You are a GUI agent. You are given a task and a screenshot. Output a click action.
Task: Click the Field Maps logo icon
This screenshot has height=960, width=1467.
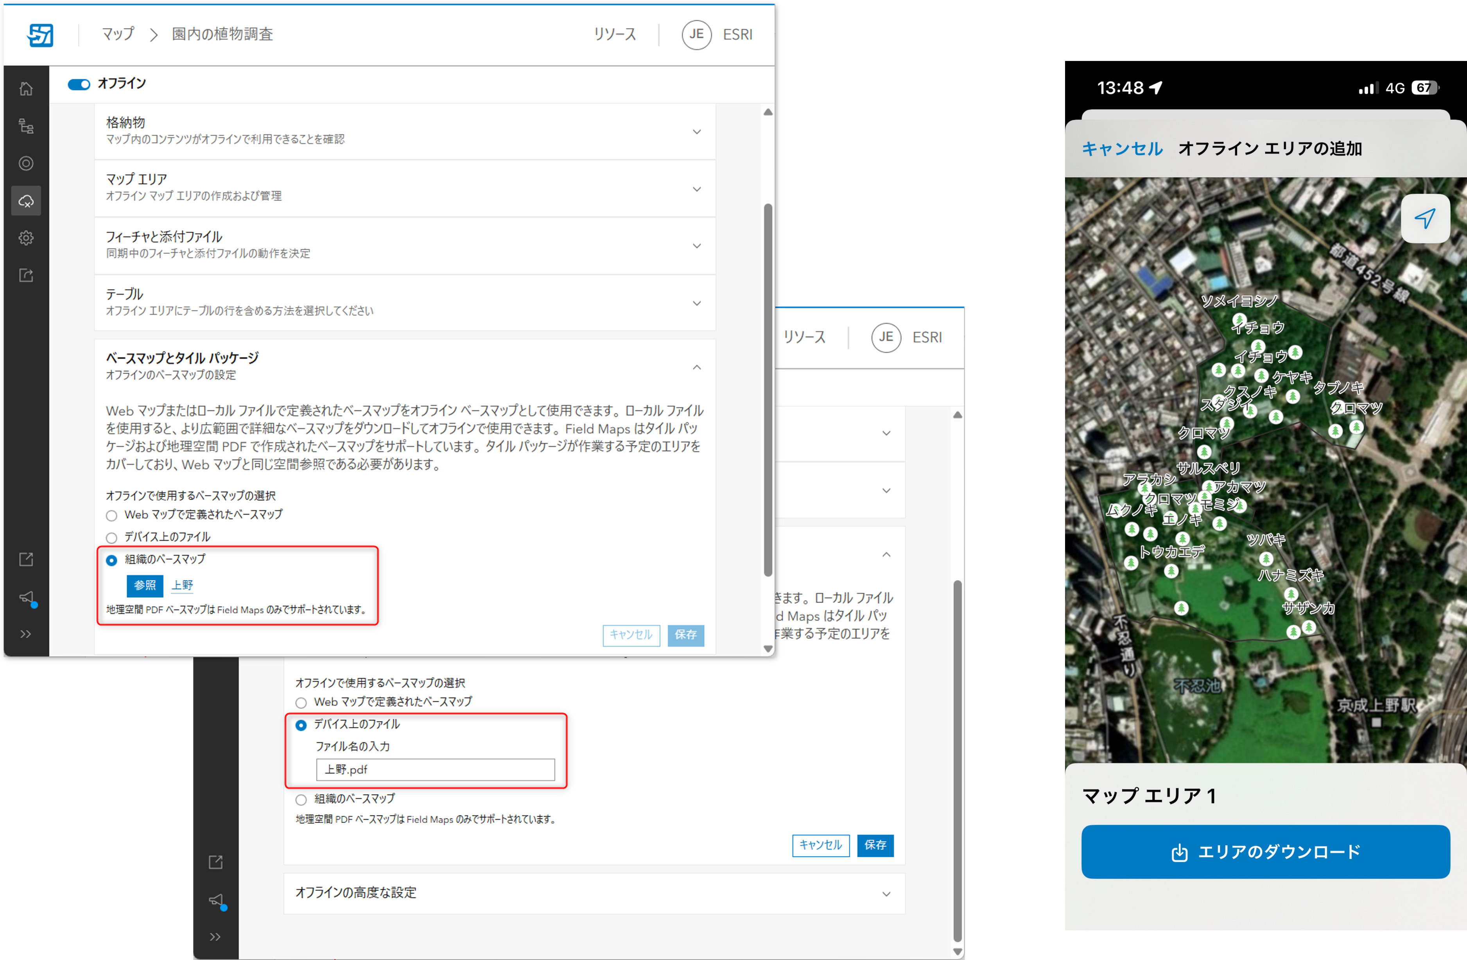pos(40,34)
